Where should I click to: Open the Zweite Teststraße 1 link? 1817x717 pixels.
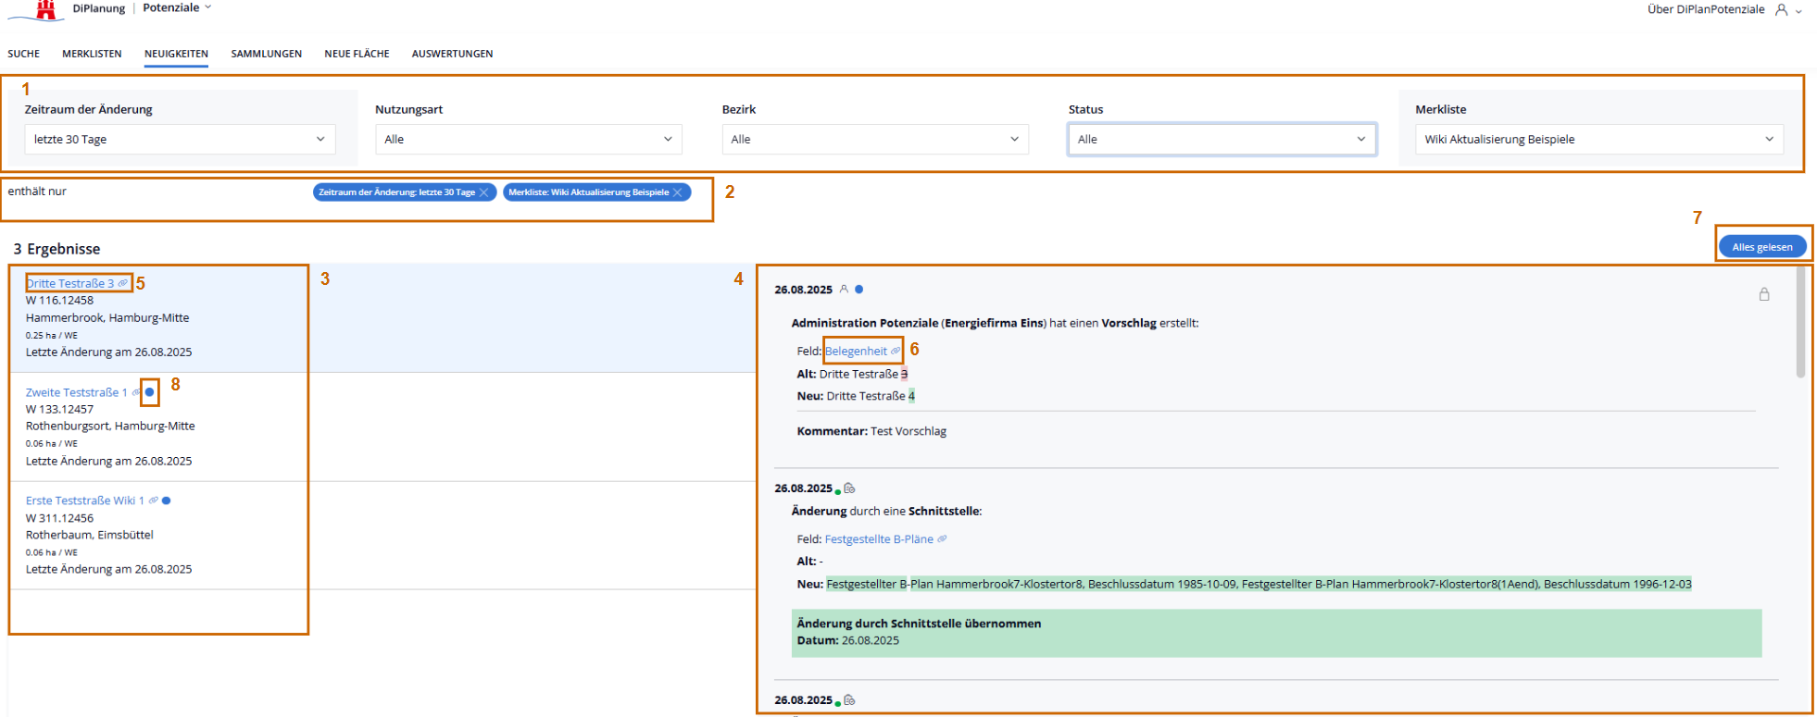click(x=76, y=392)
